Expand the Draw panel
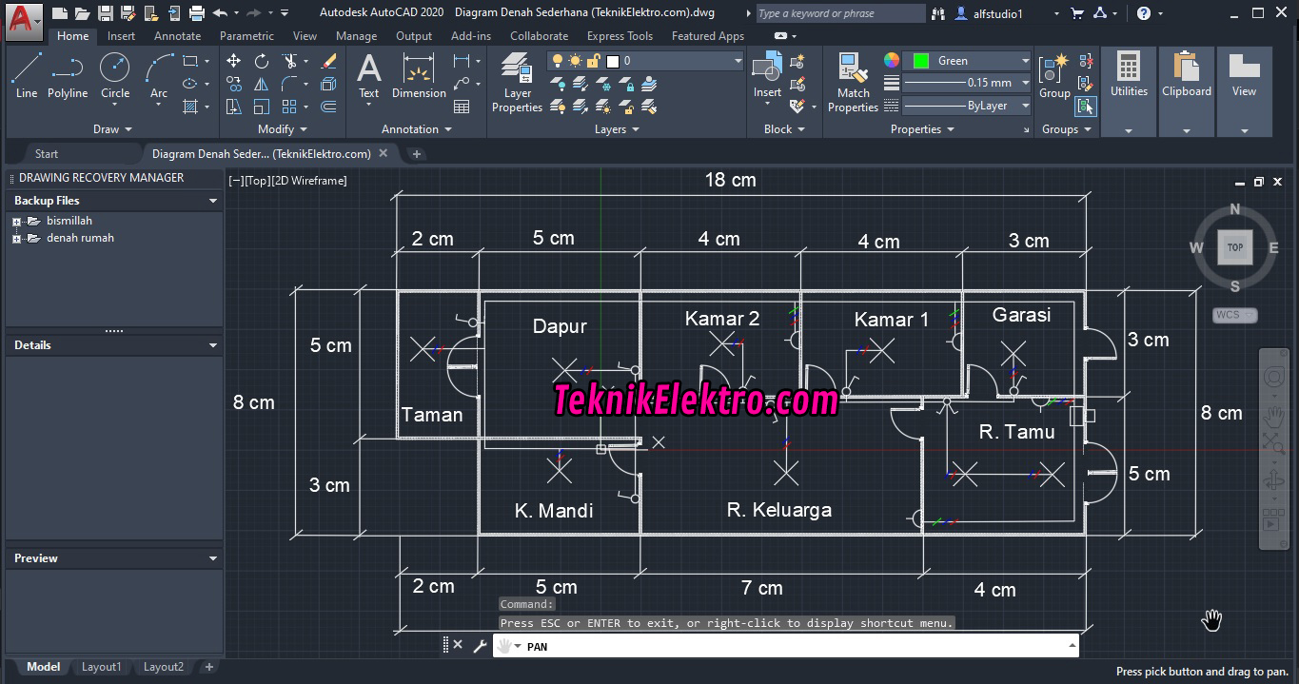The width and height of the screenshot is (1299, 684). point(112,129)
